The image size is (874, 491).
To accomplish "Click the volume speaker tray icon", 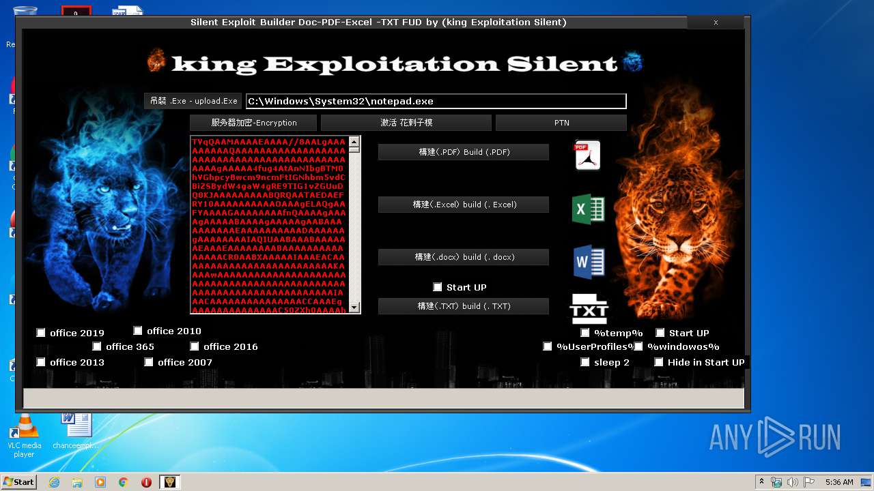I will (x=793, y=482).
